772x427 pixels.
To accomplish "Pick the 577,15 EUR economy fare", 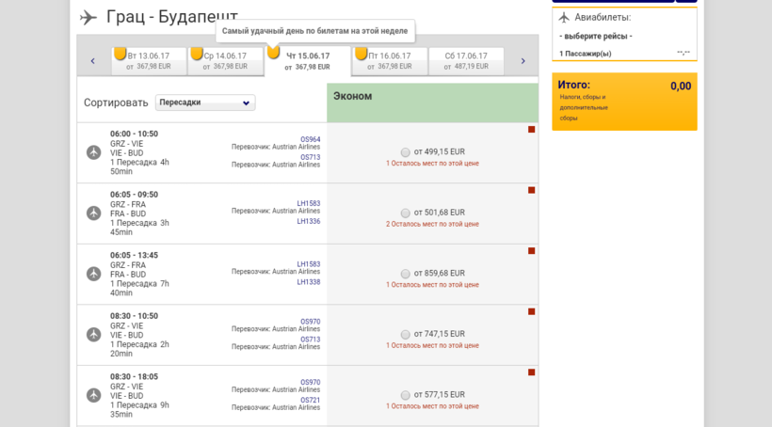I will [x=406, y=395].
